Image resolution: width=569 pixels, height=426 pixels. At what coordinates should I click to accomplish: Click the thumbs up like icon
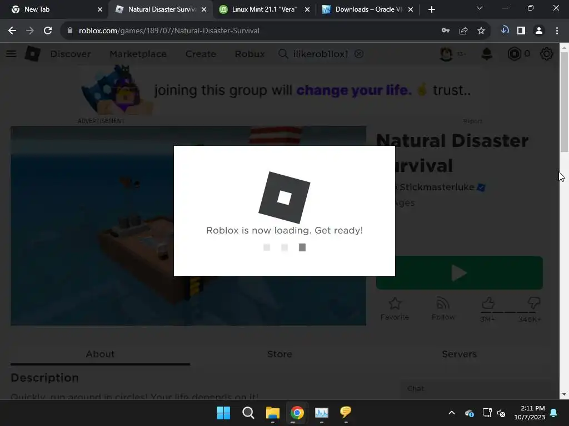coord(488,303)
